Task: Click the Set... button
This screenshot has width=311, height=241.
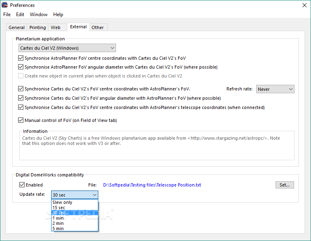Action: pos(285,185)
